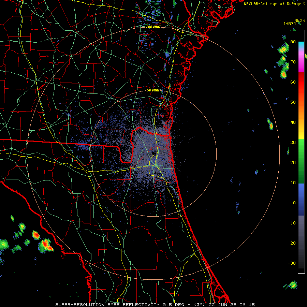Click the -30 value on the dBZ scale

click(x=292, y=263)
